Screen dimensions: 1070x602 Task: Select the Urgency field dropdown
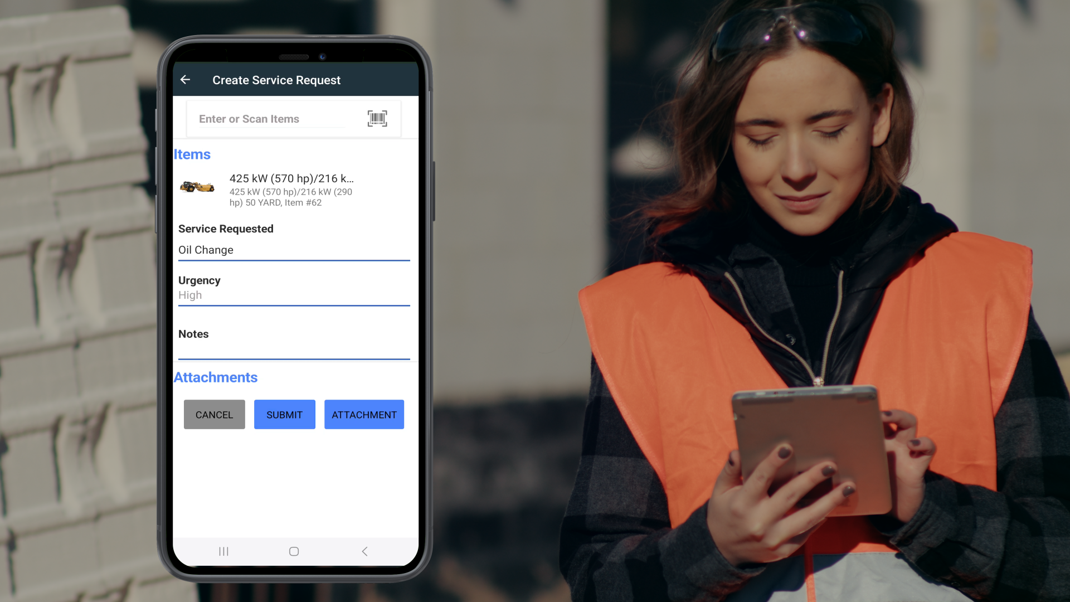pos(294,295)
